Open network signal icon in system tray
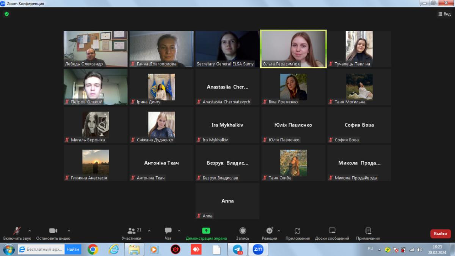The height and width of the screenshot is (256, 455). [411, 250]
